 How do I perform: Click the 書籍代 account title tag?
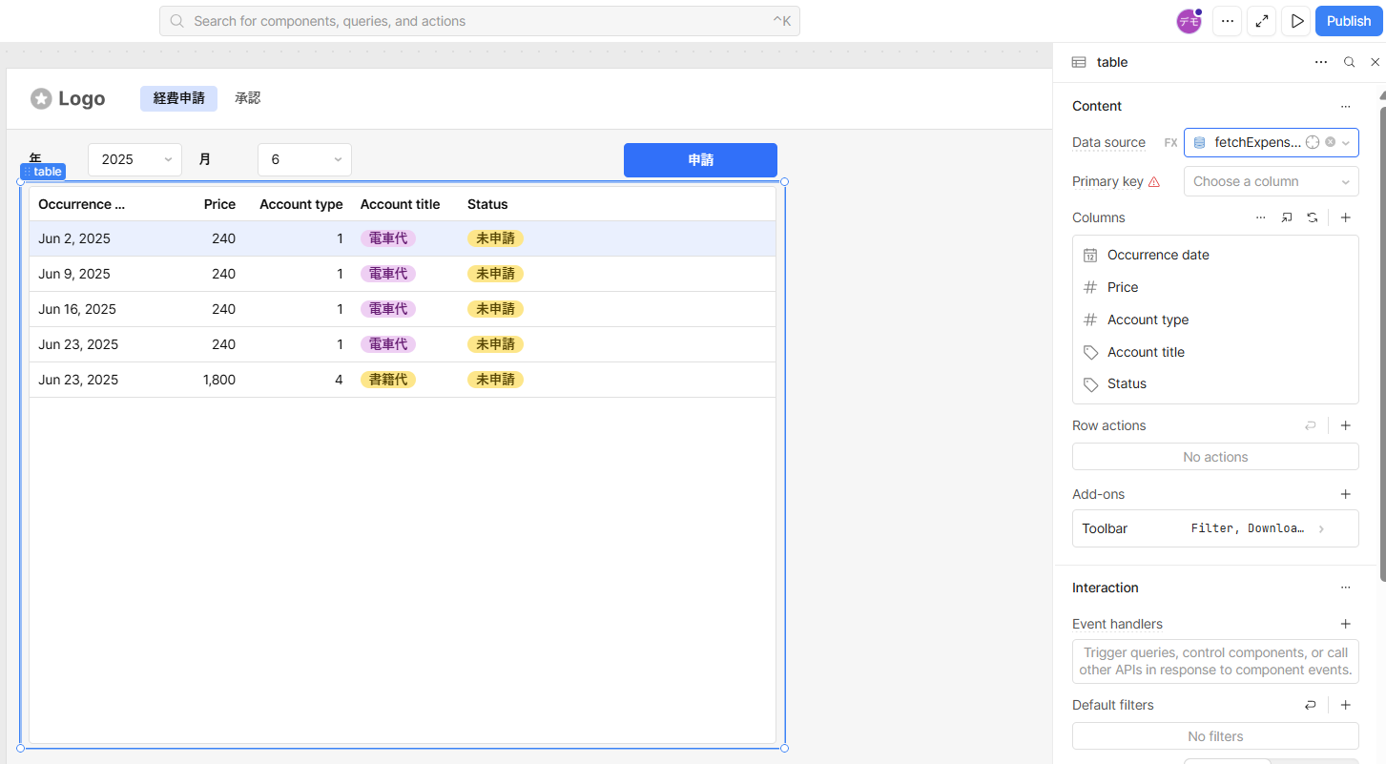388,380
